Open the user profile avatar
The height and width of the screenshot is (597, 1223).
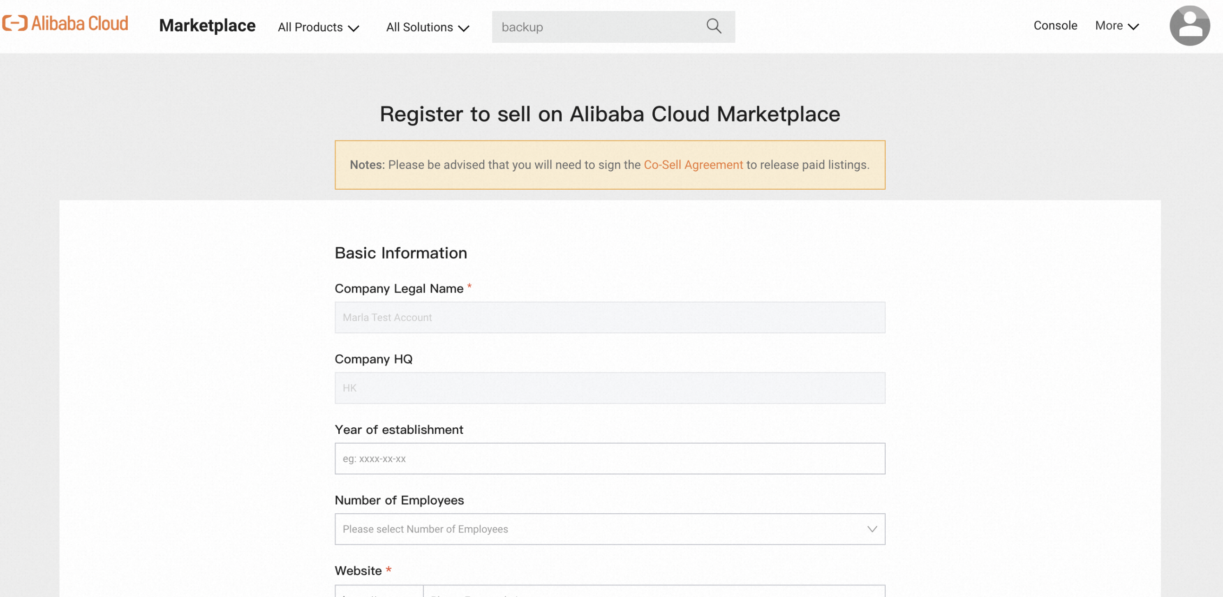[1189, 26]
